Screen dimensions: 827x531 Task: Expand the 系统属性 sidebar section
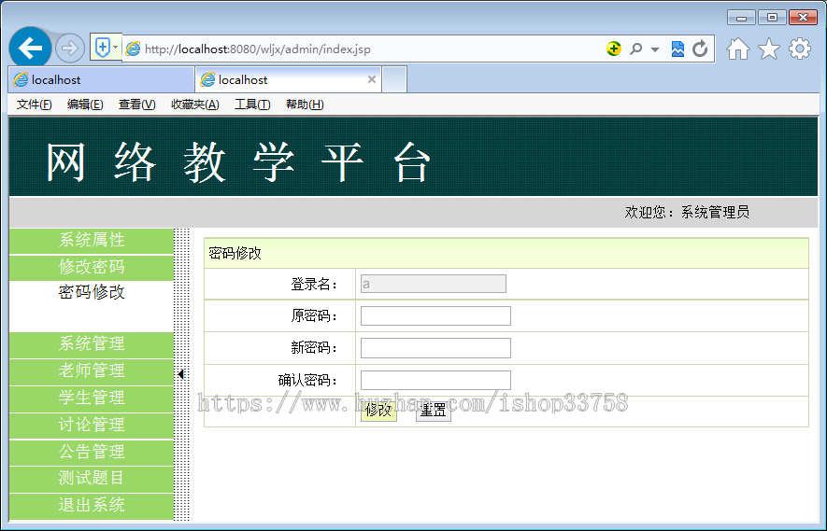click(x=92, y=241)
